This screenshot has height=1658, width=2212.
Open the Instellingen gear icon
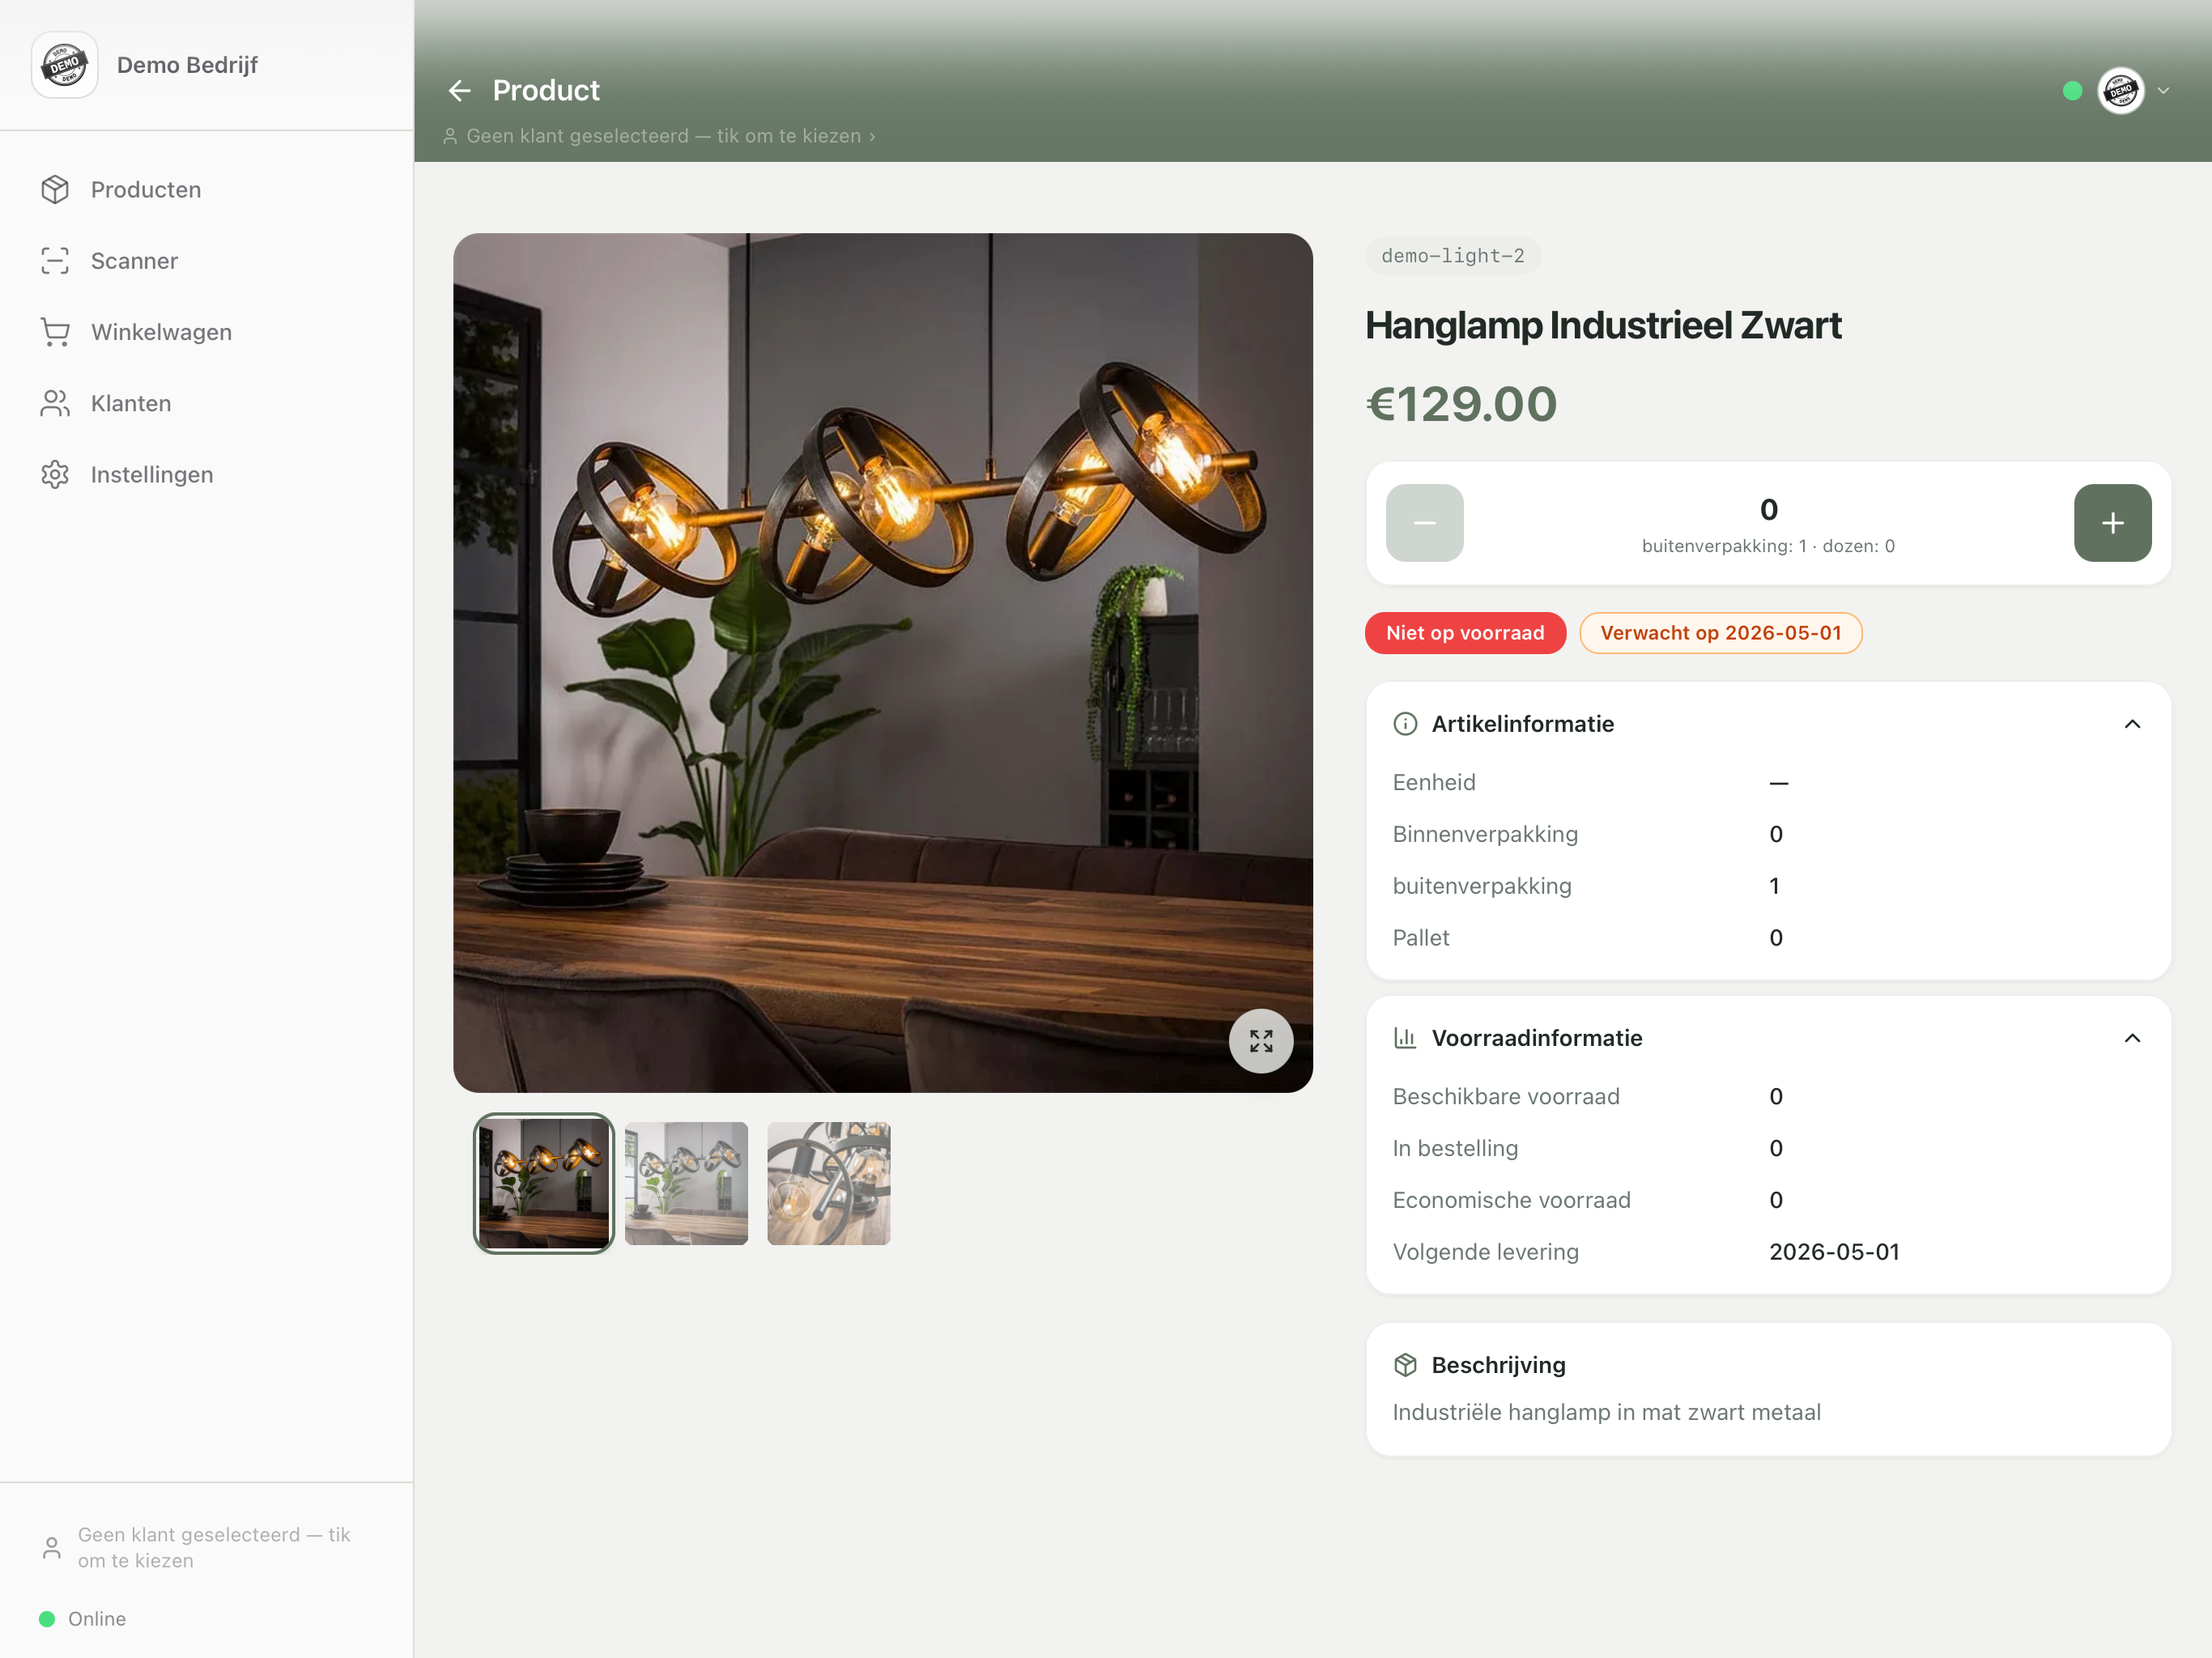[x=55, y=475]
